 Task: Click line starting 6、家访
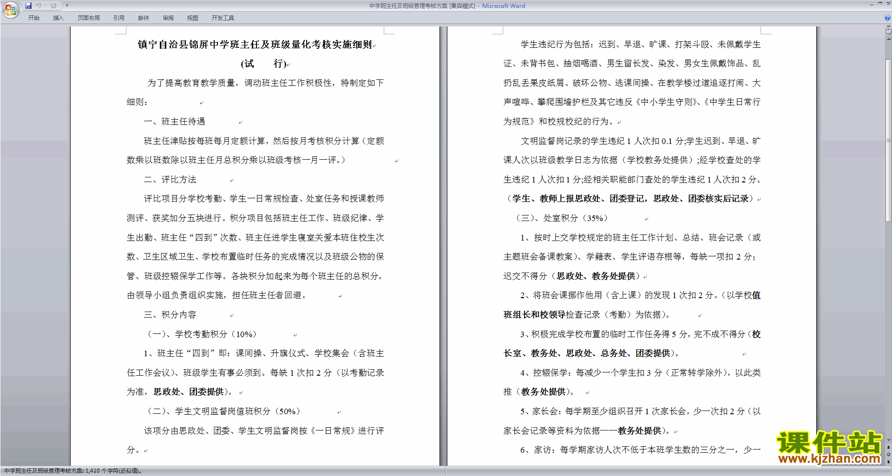click(641, 450)
